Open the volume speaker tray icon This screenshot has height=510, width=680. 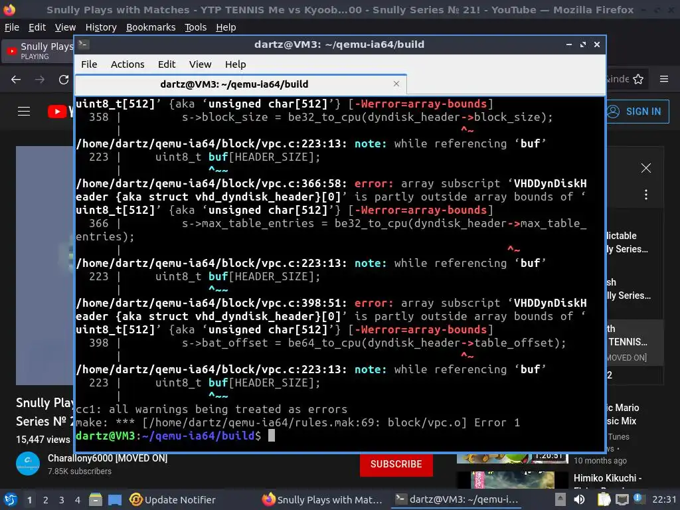click(579, 499)
